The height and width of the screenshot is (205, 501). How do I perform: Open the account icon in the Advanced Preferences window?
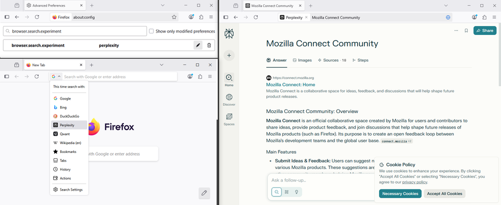(191, 17)
